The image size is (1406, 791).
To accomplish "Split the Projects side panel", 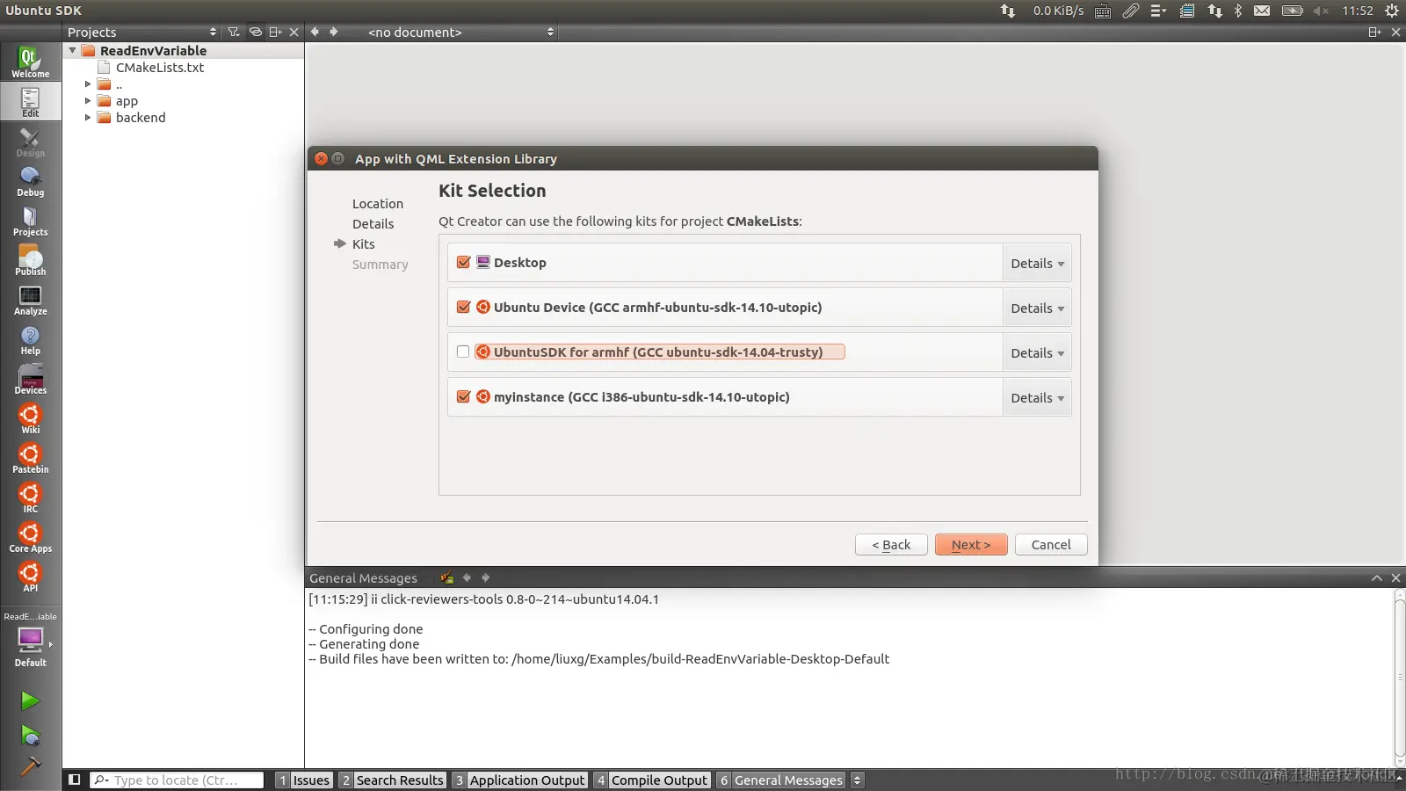I will 275,33.
